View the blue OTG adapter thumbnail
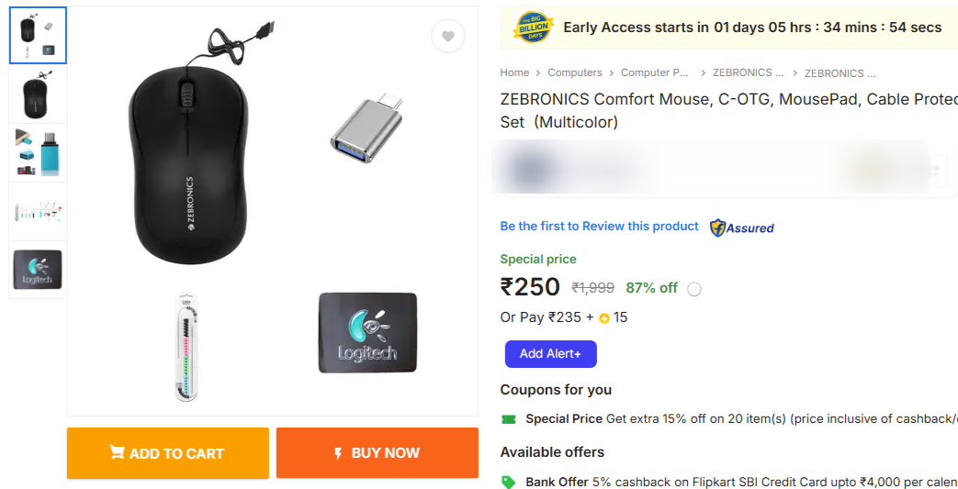958x489 pixels. click(x=38, y=152)
